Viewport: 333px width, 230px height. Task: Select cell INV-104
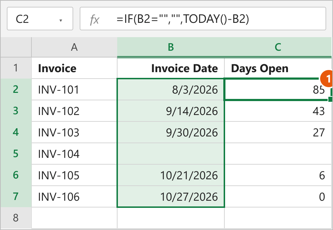[74, 154]
